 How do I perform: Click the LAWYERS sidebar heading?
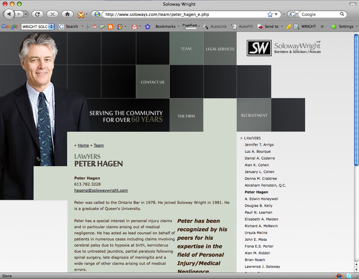point(252,138)
